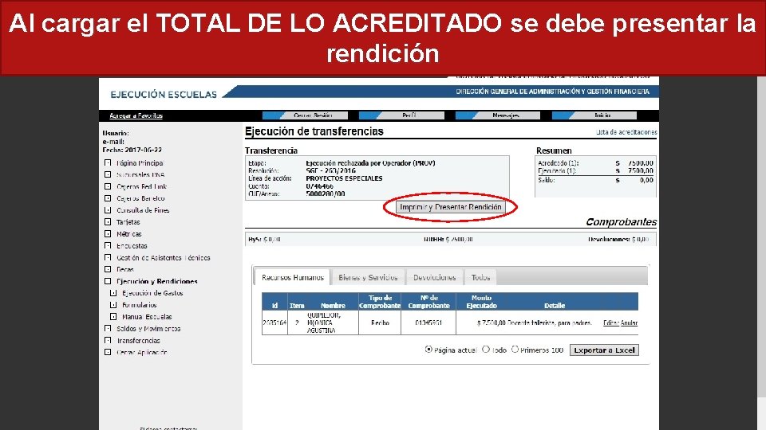This screenshot has width=766, height=430.
Task: Switch to the Bienes y Servicios tab
Action: pos(368,277)
